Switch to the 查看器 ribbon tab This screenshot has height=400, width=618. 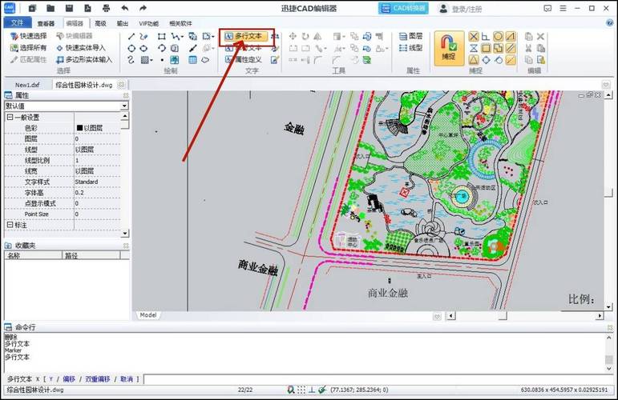(x=46, y=24)
